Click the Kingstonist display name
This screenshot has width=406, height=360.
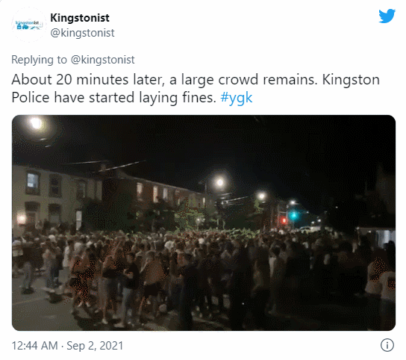coord(80,18)
